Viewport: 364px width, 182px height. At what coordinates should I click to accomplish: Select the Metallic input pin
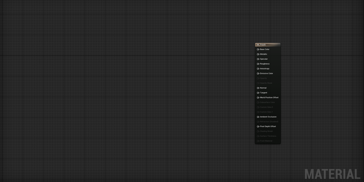tap(258, 54)
